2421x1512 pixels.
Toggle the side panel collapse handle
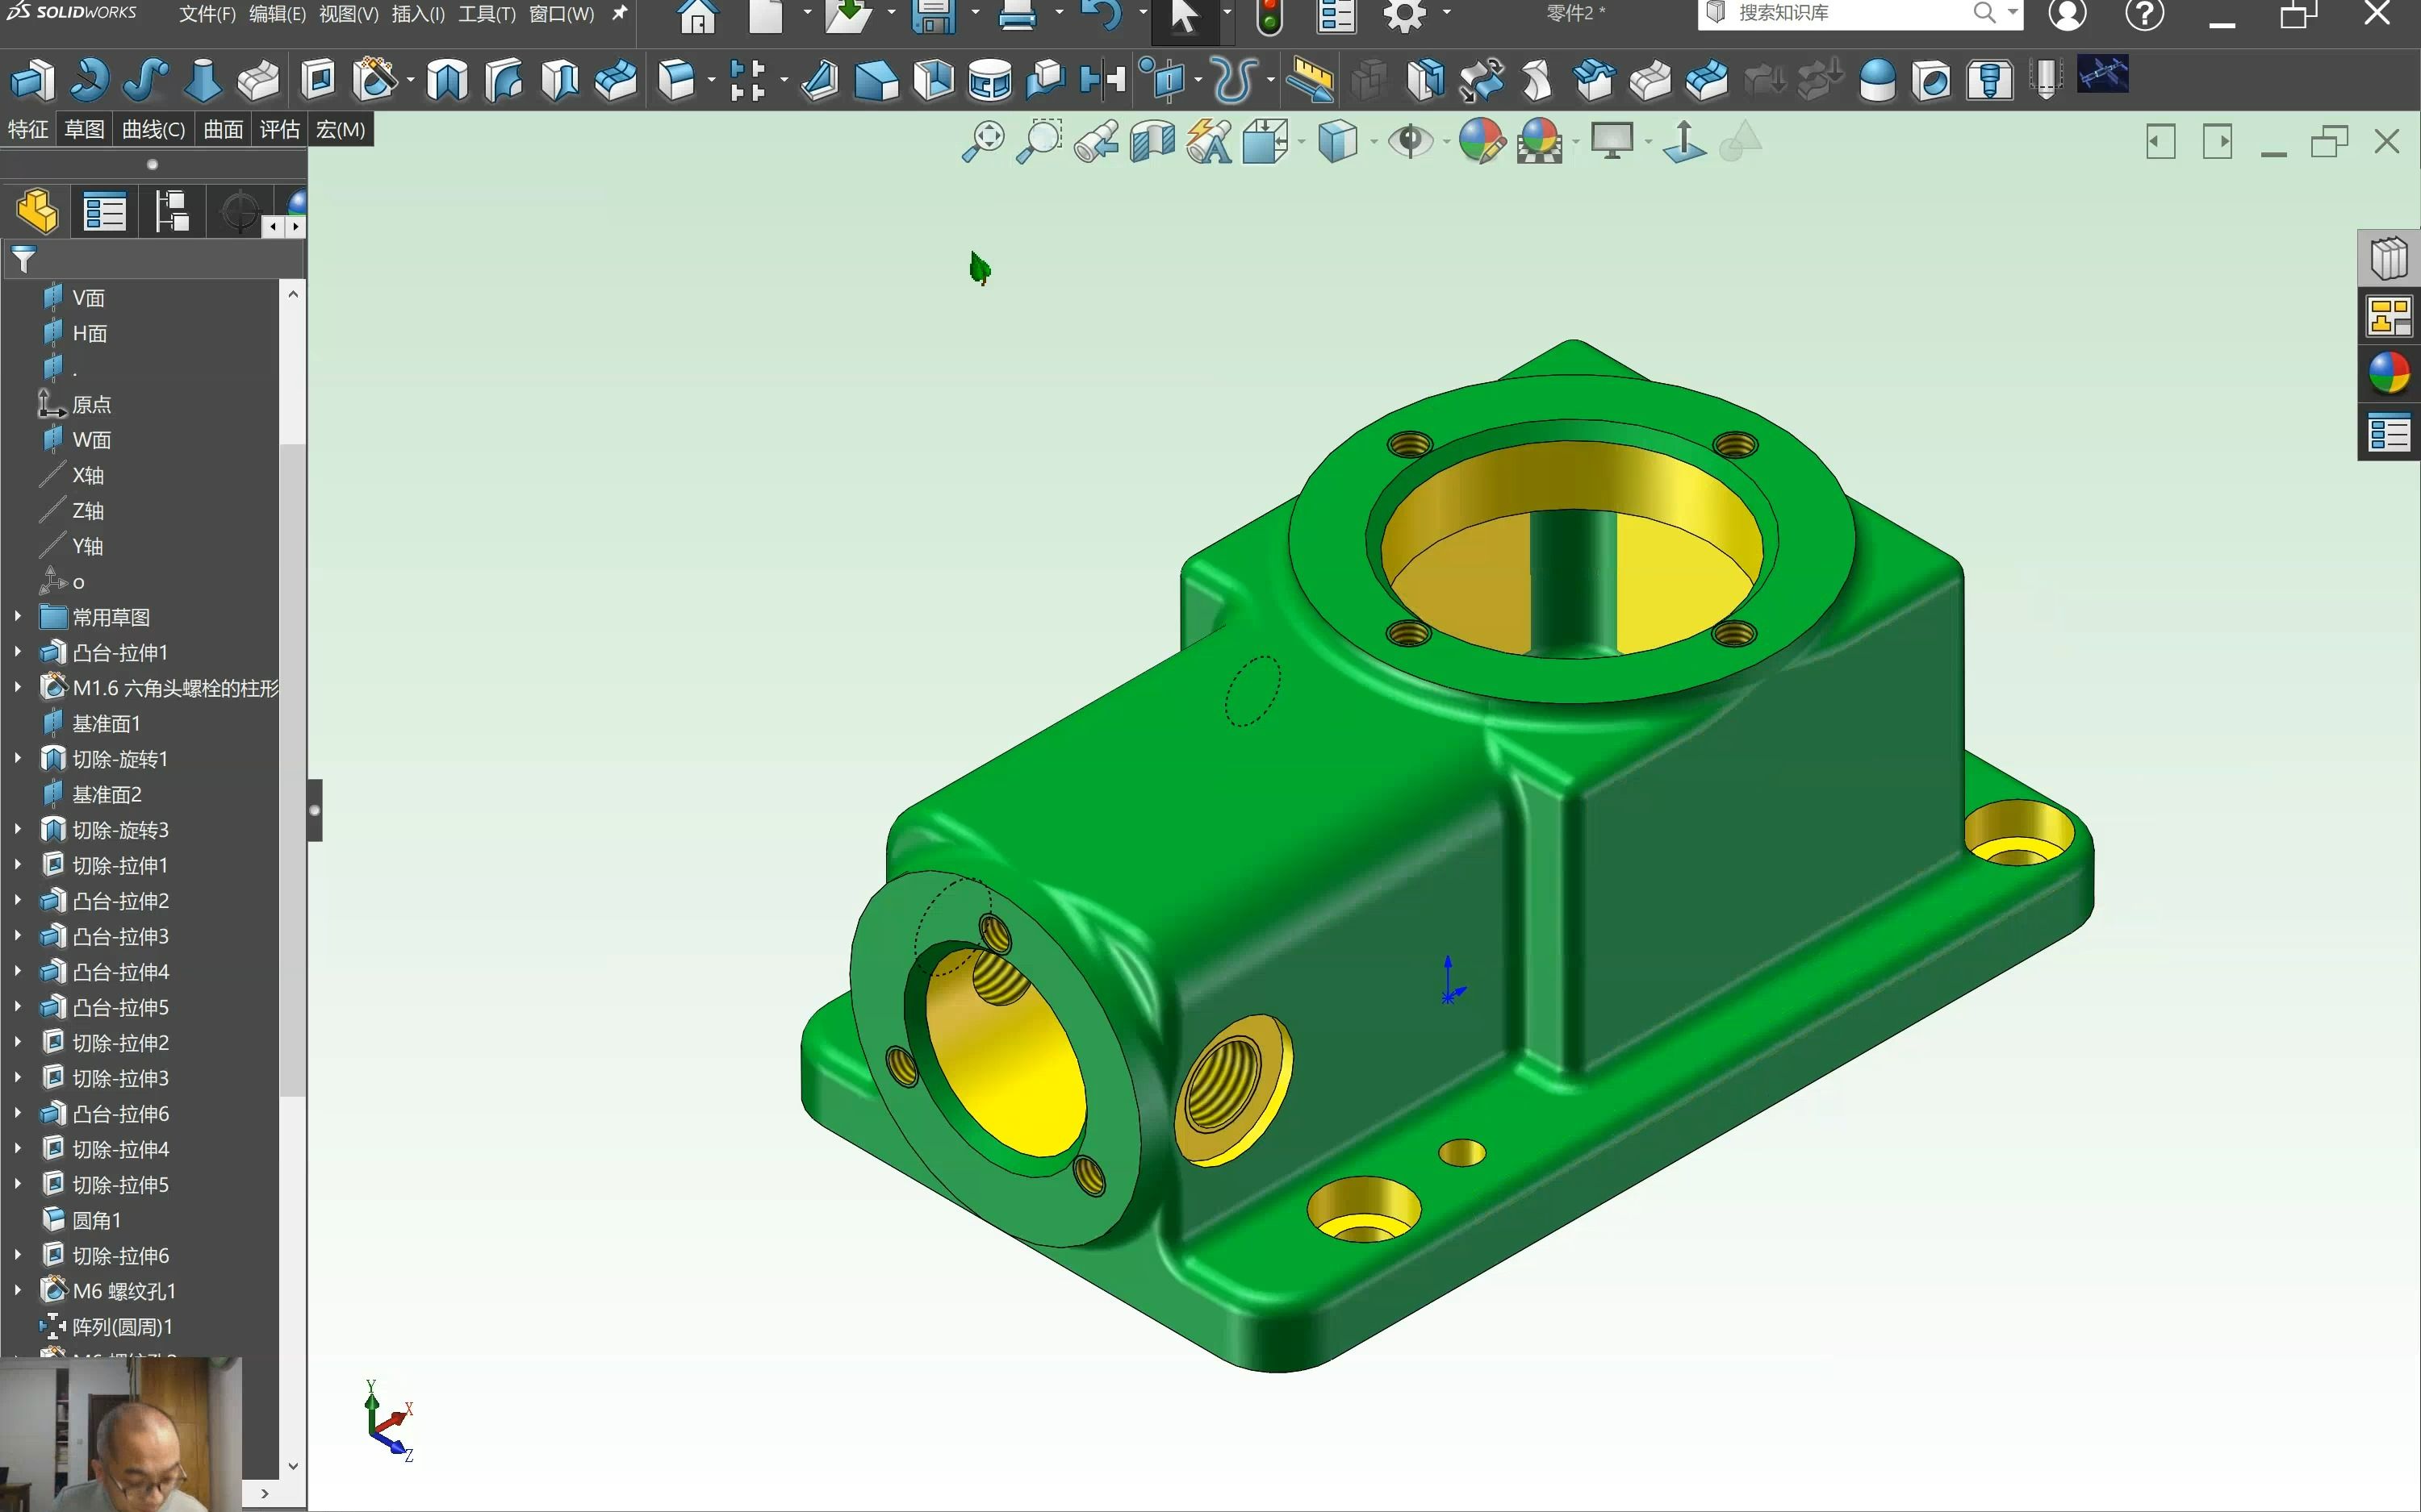coord(315,810)
